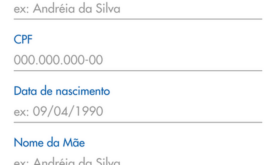Click the underline beneath the CPF field
This screenshot has width=276, height=165.
point(138,71)
